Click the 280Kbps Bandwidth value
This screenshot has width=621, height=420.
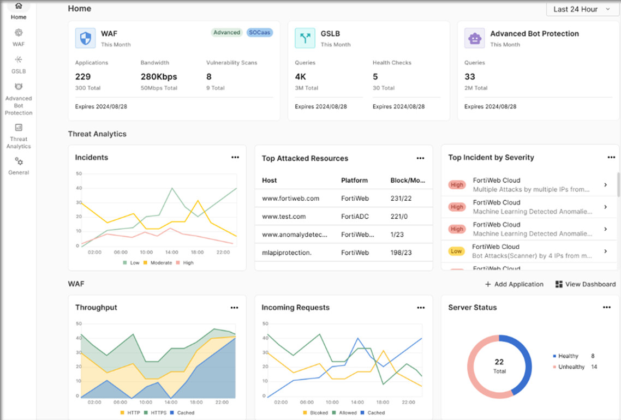point(159,77)
